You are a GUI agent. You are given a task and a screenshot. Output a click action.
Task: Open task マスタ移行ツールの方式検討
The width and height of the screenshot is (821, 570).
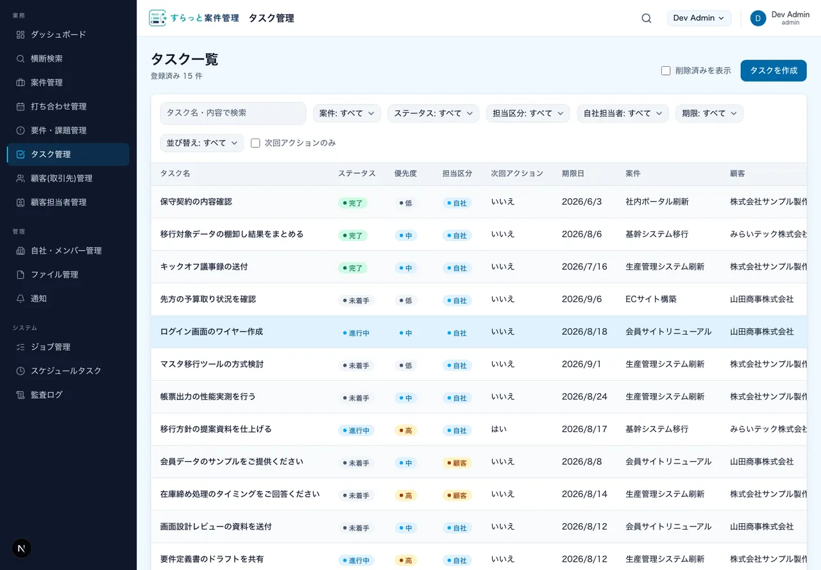[212, 364]
